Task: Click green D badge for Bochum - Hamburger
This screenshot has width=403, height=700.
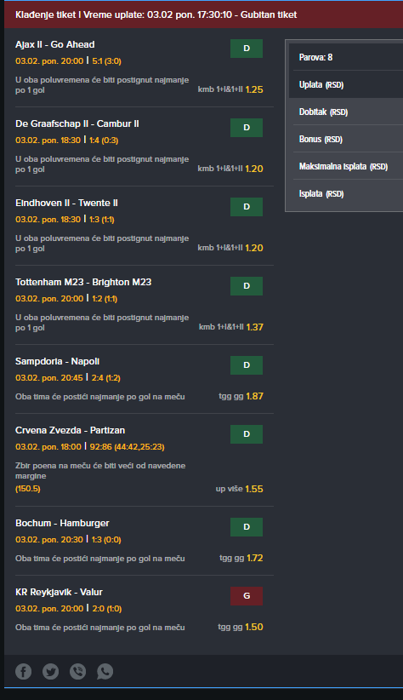Action: pos(247,527)
